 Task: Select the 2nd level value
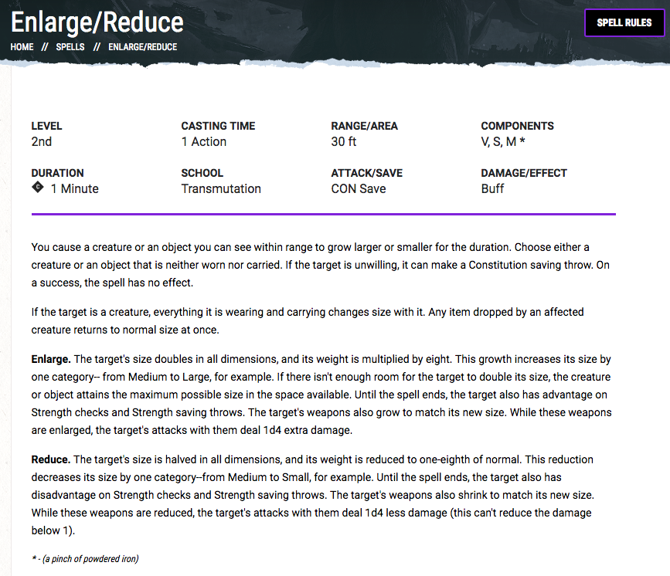coord(42,142)
